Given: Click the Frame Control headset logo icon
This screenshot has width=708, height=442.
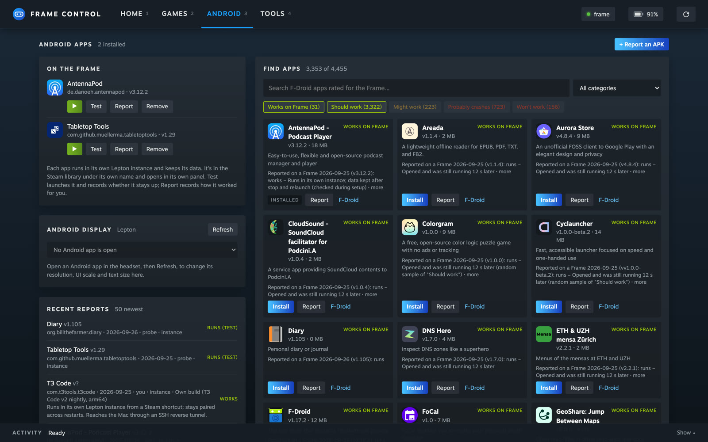Looking at the screenshot, I should pos(19,14).
